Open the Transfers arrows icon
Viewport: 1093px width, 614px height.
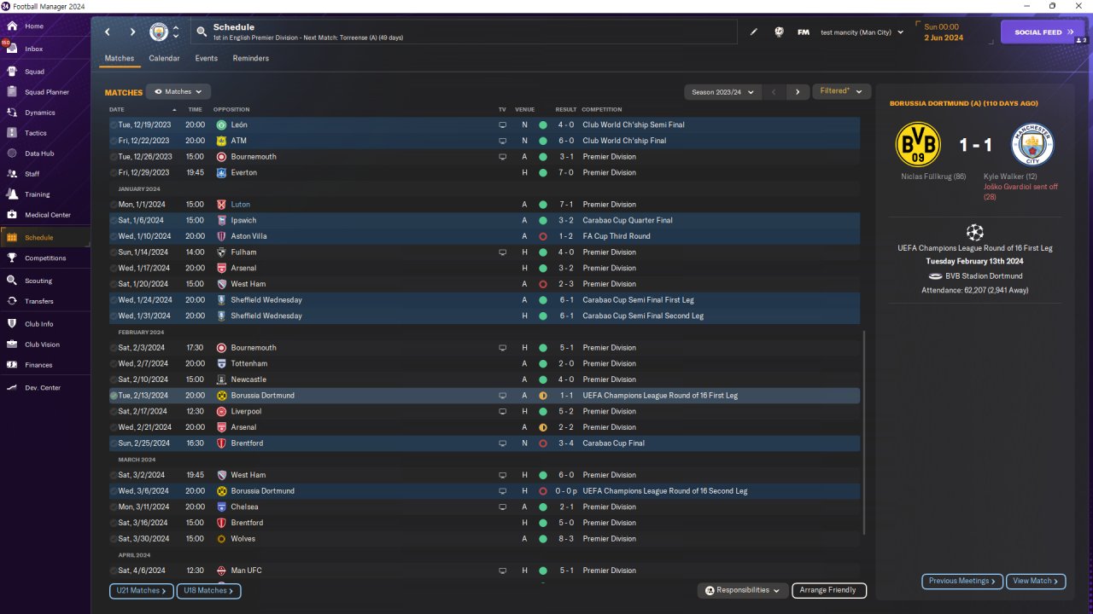pyautogui.click(x=12, y=301)
